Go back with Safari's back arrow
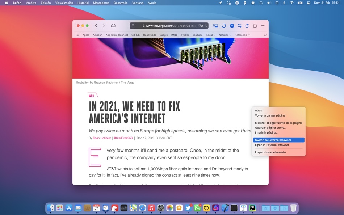The image size is (344, 215). point(96,26)
